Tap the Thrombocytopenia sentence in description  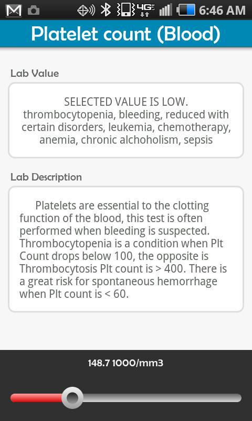pyautogui.click(x=122, y=249)
